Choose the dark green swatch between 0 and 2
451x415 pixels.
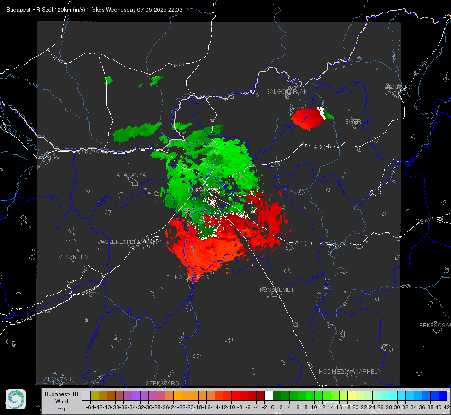pos(277,396)
